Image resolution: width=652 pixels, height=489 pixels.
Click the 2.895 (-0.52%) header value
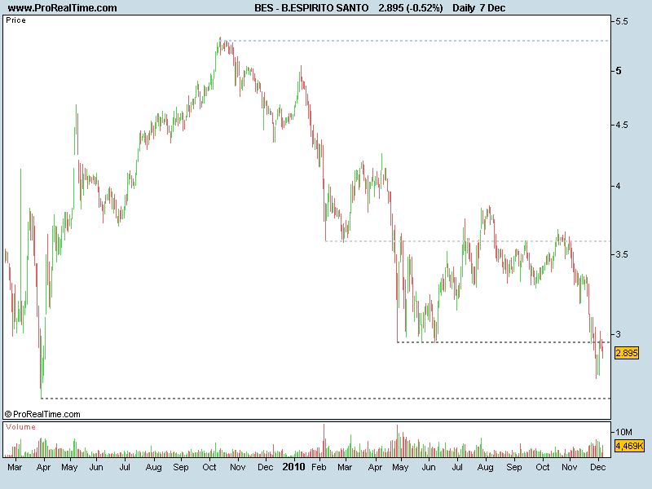[411, 8]
